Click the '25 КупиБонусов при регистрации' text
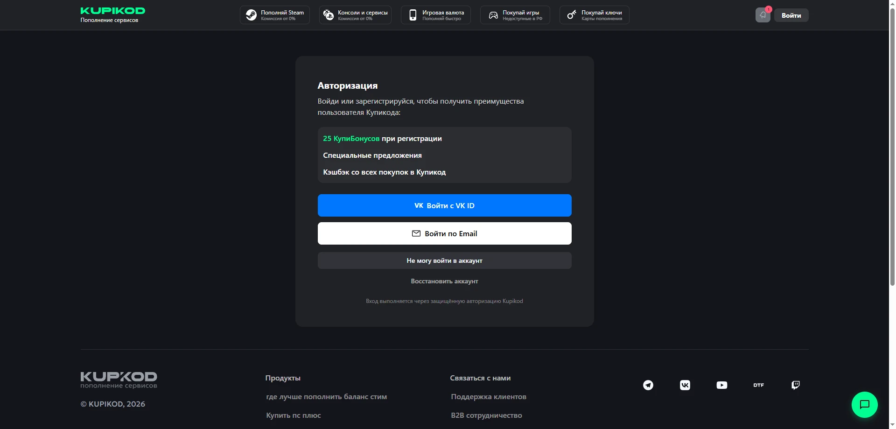896x429 pixels. 382,139
